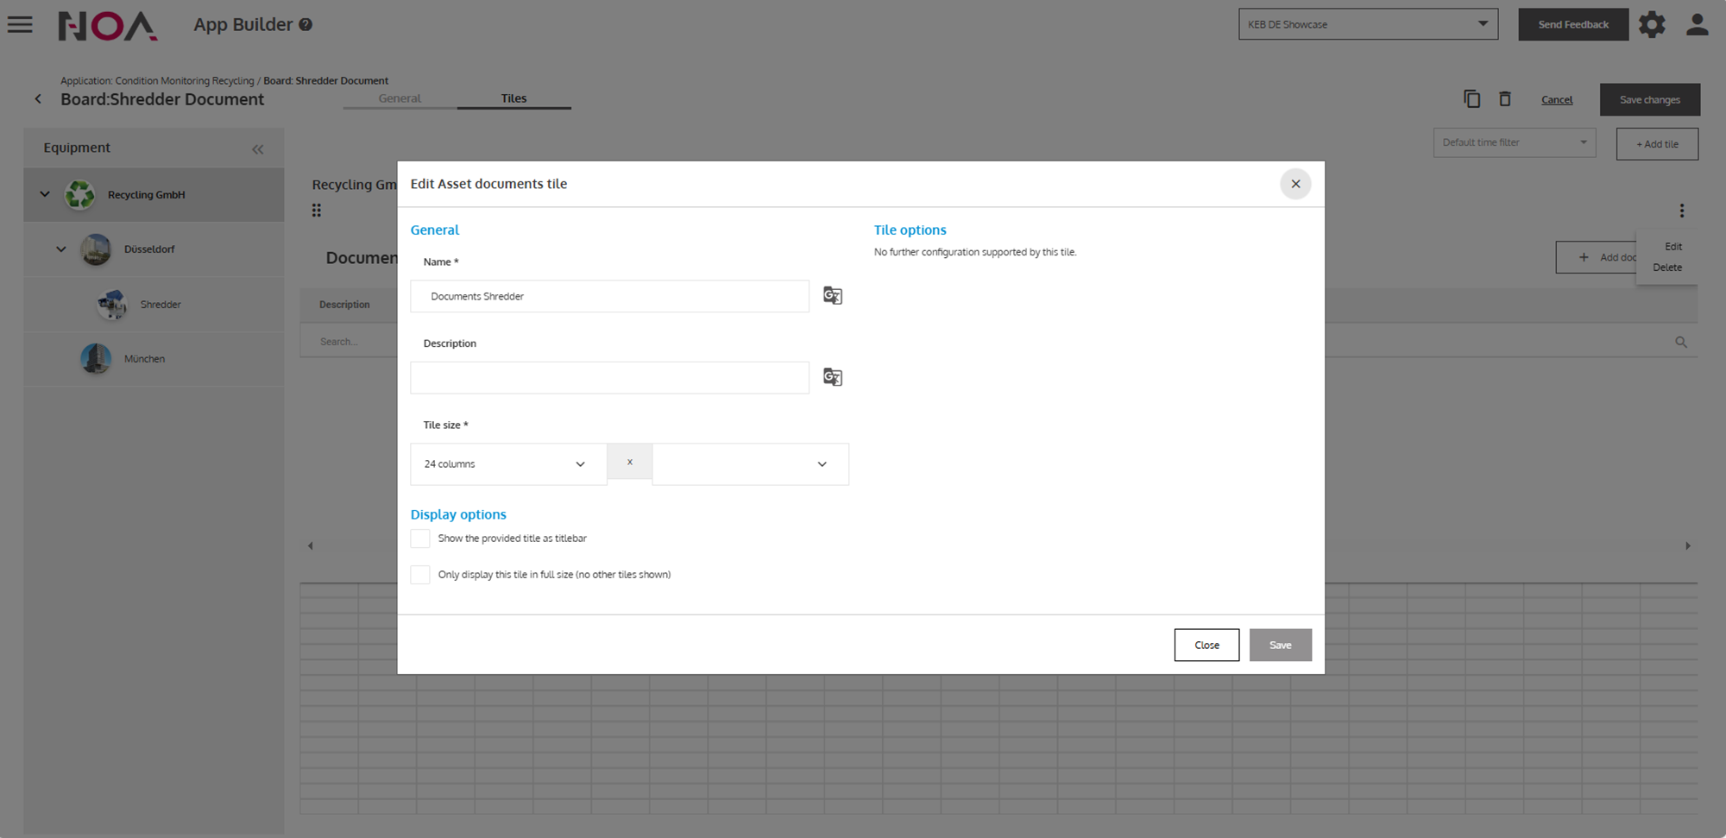Click the translate icon next to Name field
Screen dimensions: 1726x838
tap(832, 296)
